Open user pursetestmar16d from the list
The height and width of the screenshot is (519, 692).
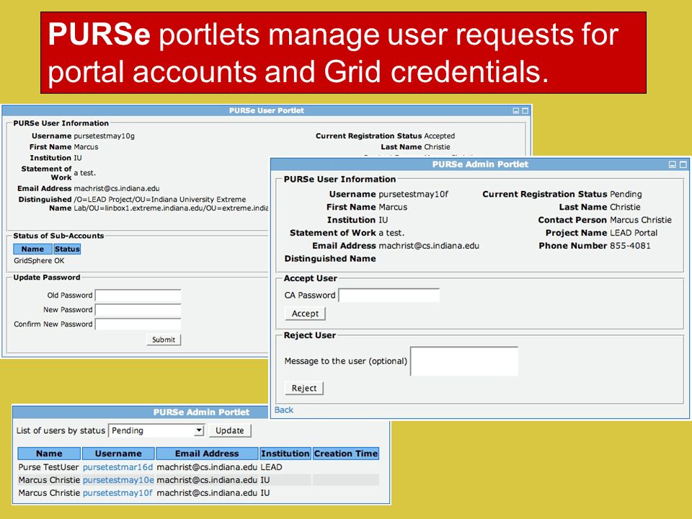(x=117, y=467)
